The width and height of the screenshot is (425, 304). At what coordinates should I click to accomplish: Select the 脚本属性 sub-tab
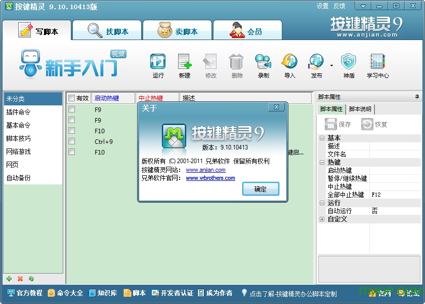(331, 109)
